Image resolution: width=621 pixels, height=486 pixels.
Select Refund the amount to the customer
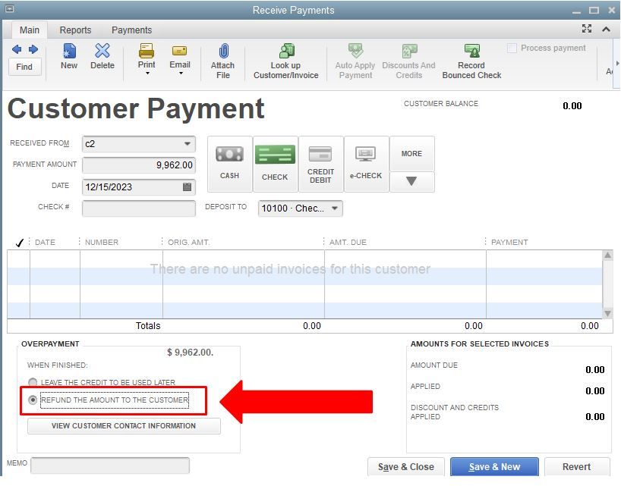(33, 400)
